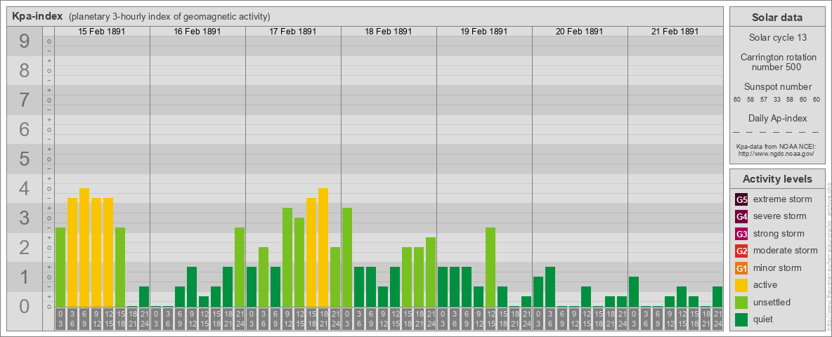Click the 'Sunspot number' label

point(776,87)
